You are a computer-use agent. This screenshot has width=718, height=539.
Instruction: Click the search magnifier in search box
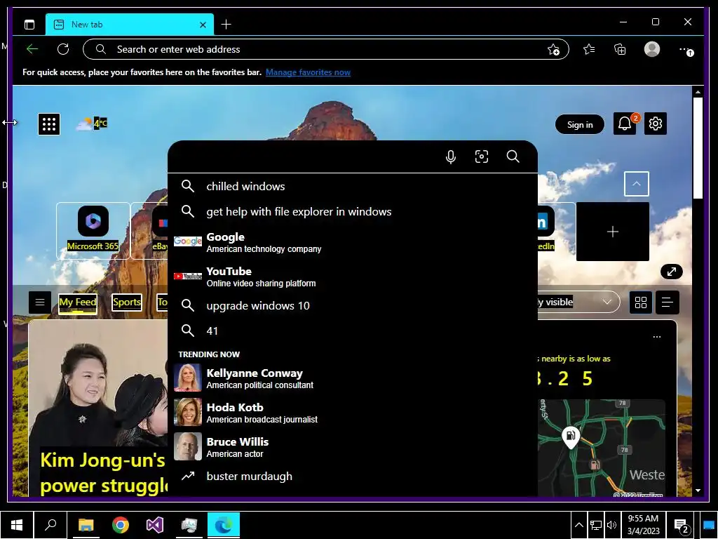coord(513,157)
